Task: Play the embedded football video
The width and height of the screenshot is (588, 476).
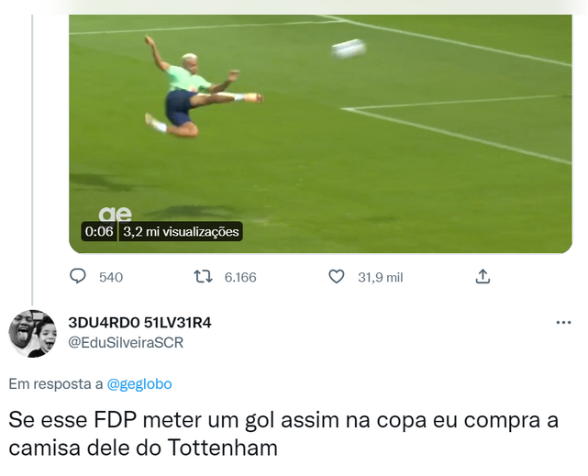Action: (x=321, y=134)
